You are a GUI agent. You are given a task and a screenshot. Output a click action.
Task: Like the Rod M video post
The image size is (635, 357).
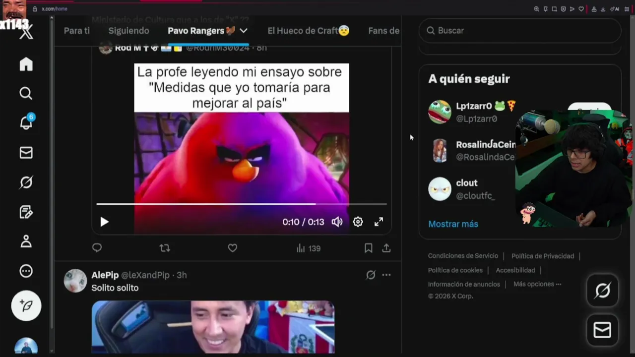tap(232, 248)
